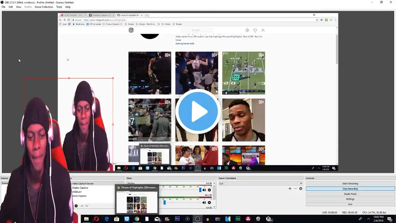
Task: Open the HP Connected bookmark
Action: 94,24
